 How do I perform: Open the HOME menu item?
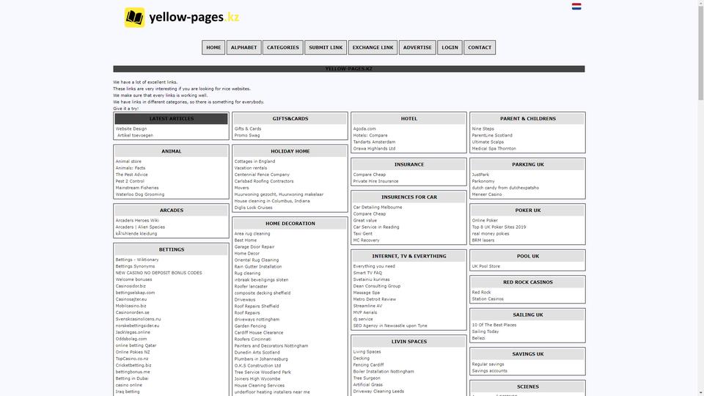213,48
